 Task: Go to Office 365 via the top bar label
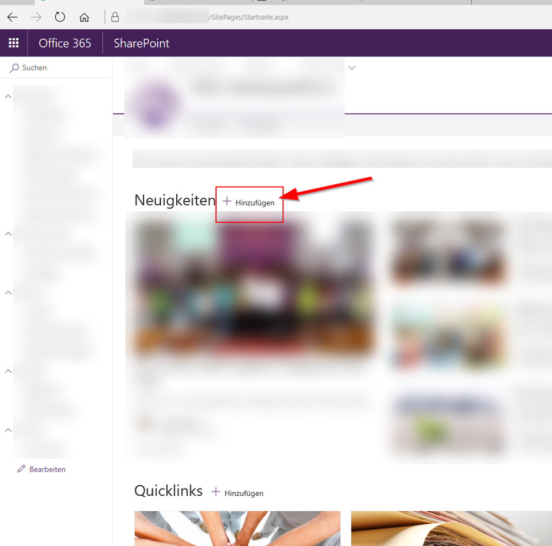[x=65, y=43]
